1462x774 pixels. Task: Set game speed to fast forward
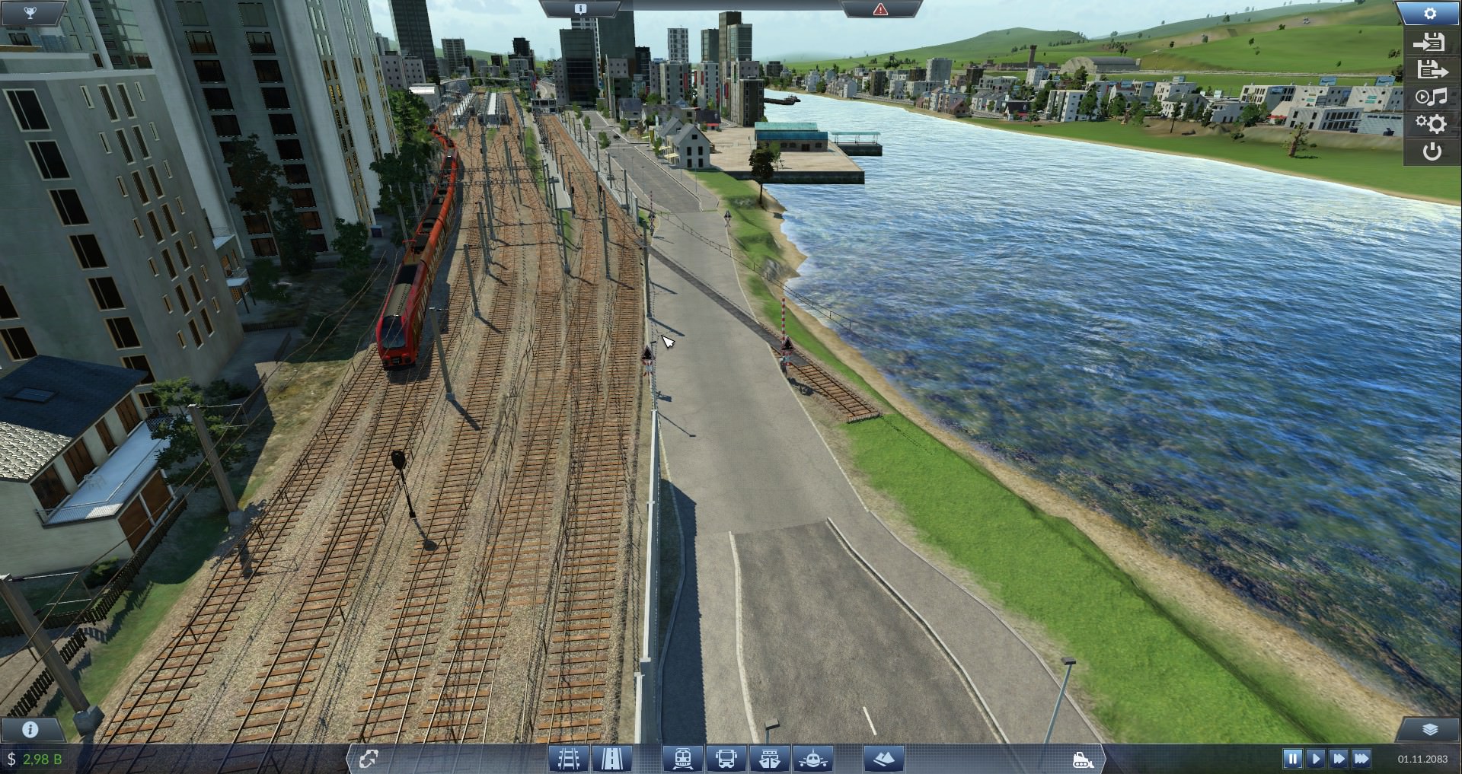(1338, 759)
